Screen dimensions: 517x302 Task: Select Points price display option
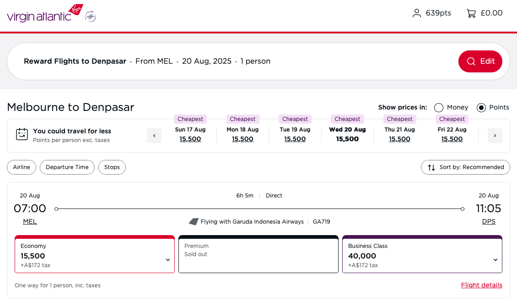pyautogui.click(x=481, y=108)
